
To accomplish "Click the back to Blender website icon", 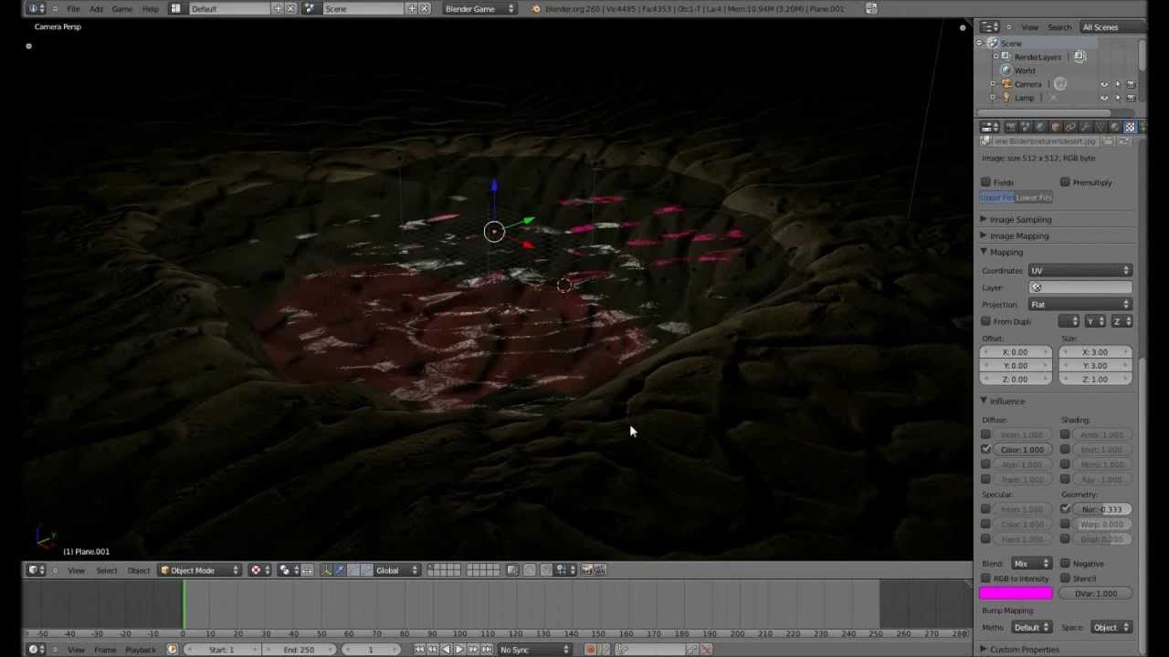I will 536,8.
